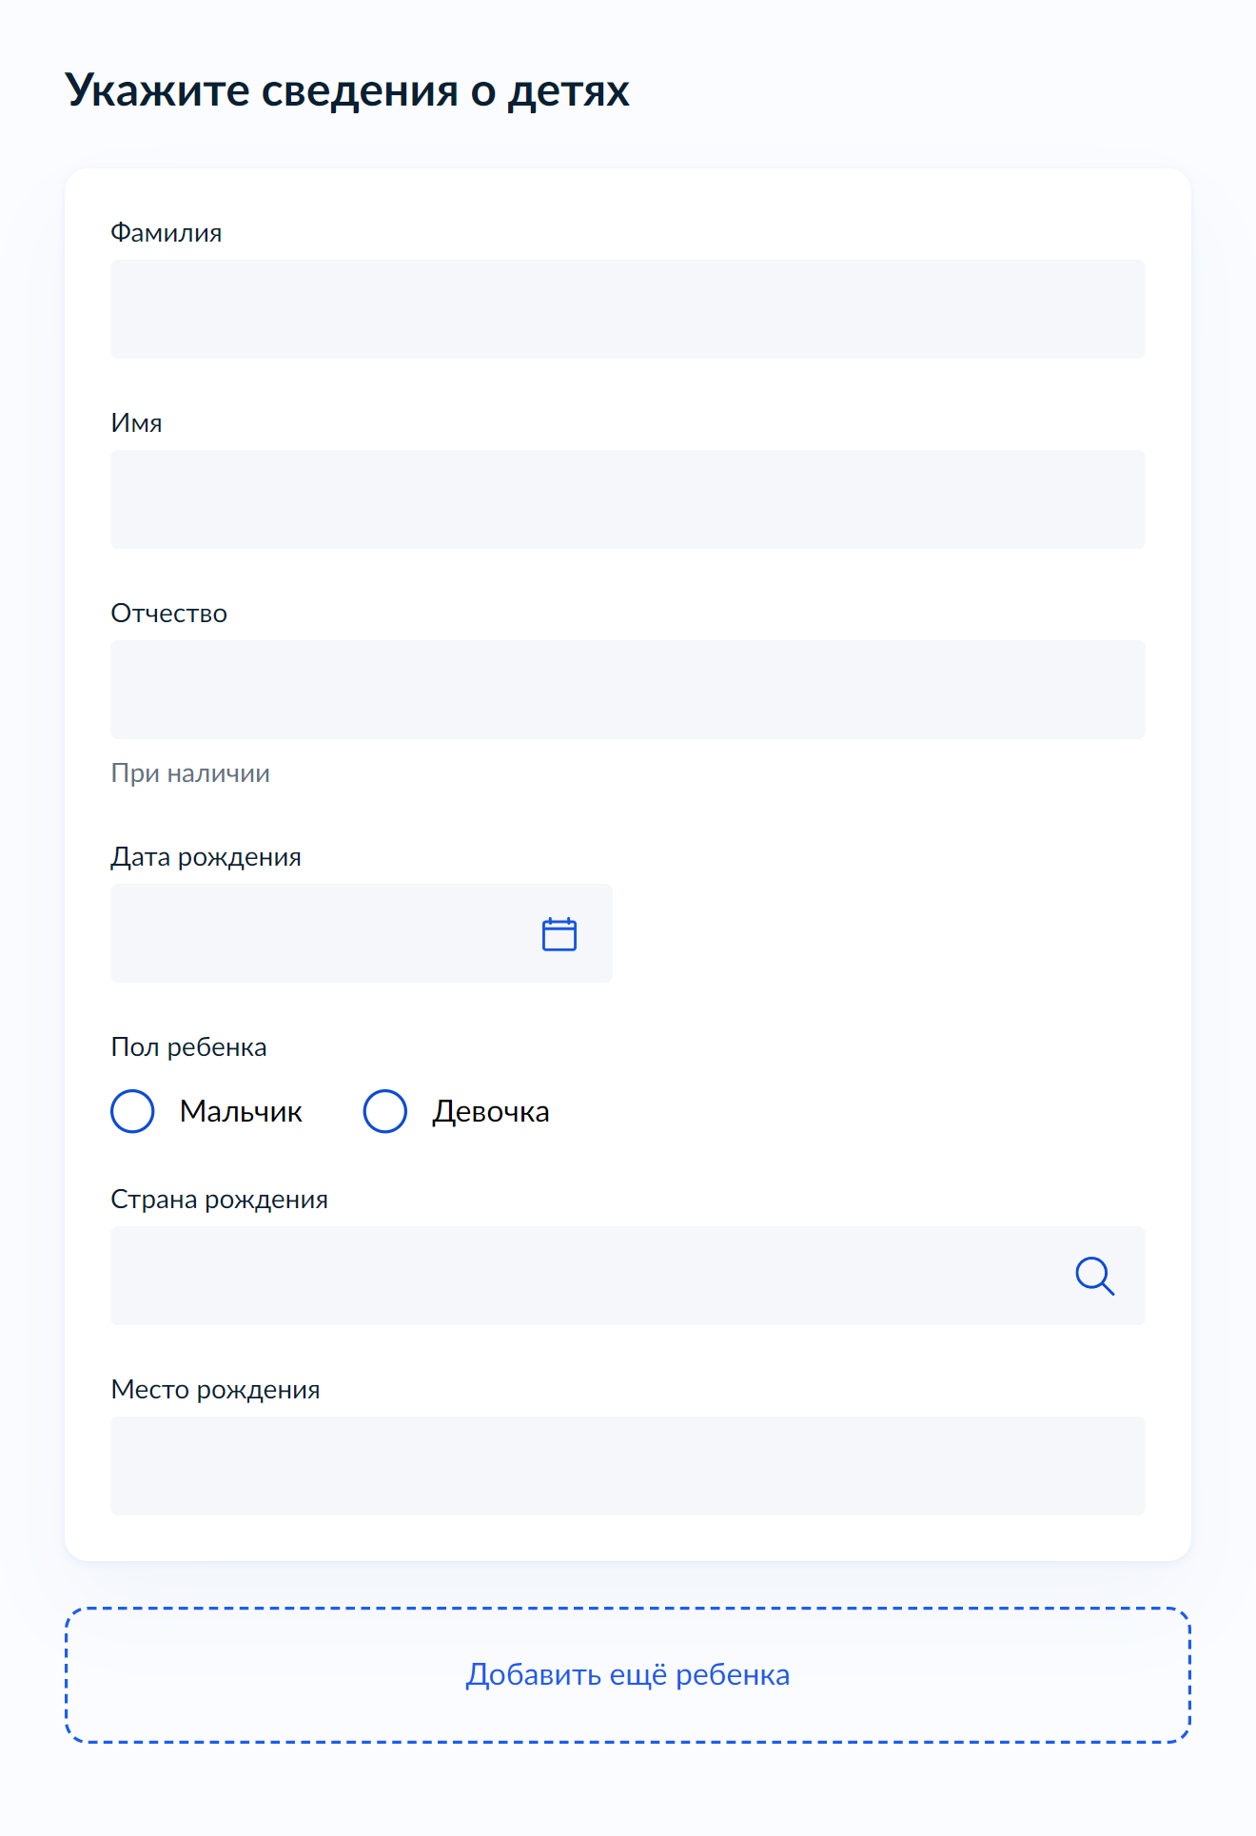Focus the Отчество input field
The image size is (1256, 1836).
(x=628, y=690)
